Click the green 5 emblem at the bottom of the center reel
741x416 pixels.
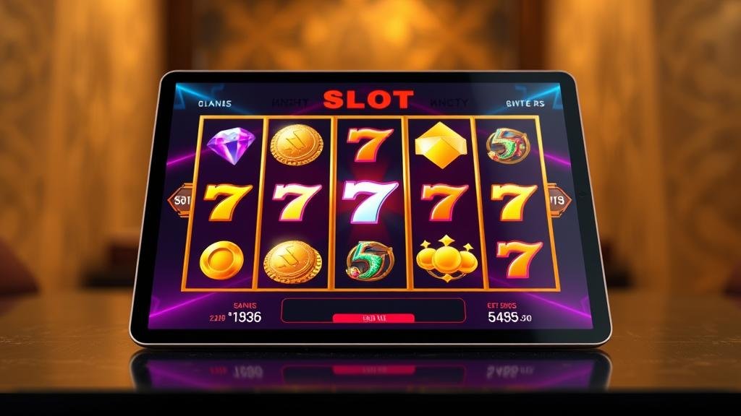pos(370,260)
